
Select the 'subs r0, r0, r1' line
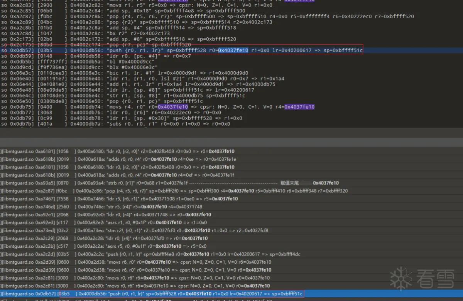(x=115, y=124)
